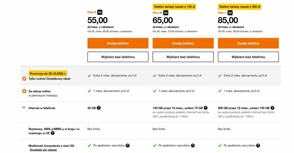Click Dodaj telefon for Plan M
The height and width of the screenshot is (153, 294).
(x=183, y=43)
